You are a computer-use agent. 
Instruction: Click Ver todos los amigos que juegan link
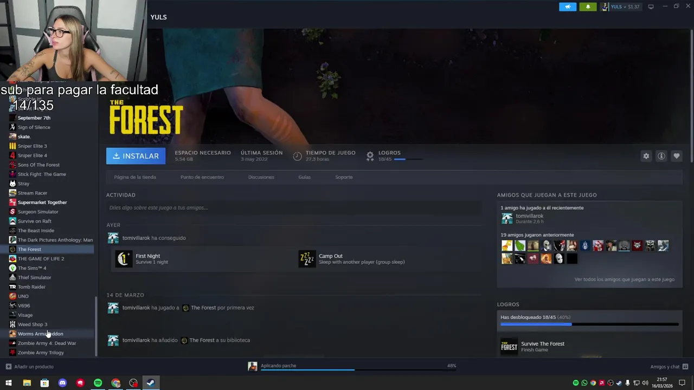tap(624, 279)
